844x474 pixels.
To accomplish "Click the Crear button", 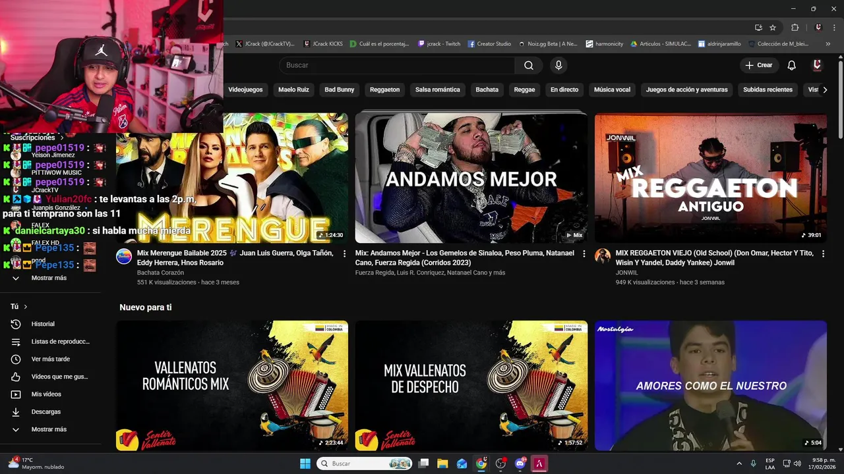I will point(758,65).
